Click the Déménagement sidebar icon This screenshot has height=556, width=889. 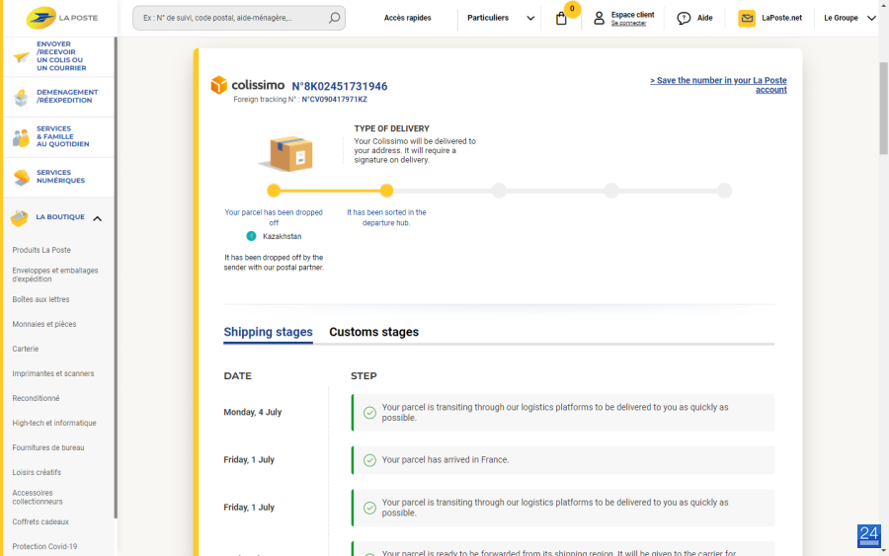click(21, 98)
